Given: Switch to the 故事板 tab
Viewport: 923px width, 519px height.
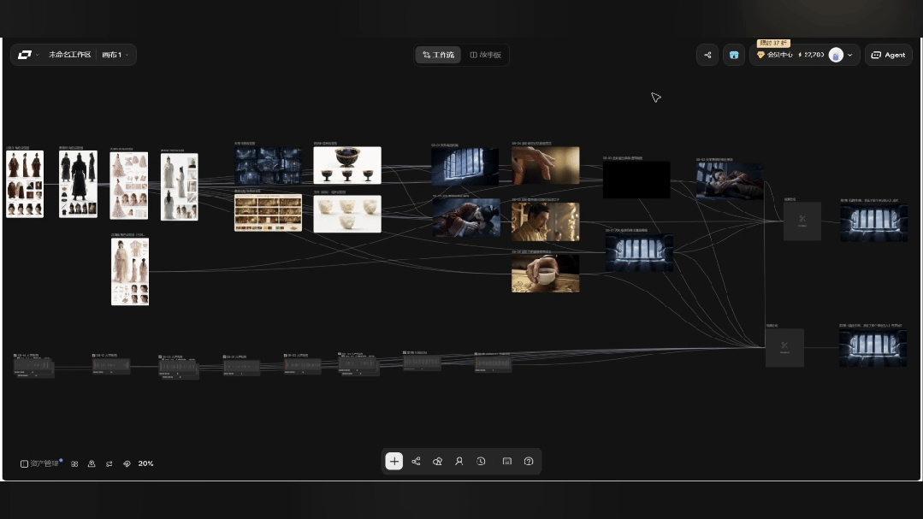Looking at the screenshot, I should coord(486,55).
